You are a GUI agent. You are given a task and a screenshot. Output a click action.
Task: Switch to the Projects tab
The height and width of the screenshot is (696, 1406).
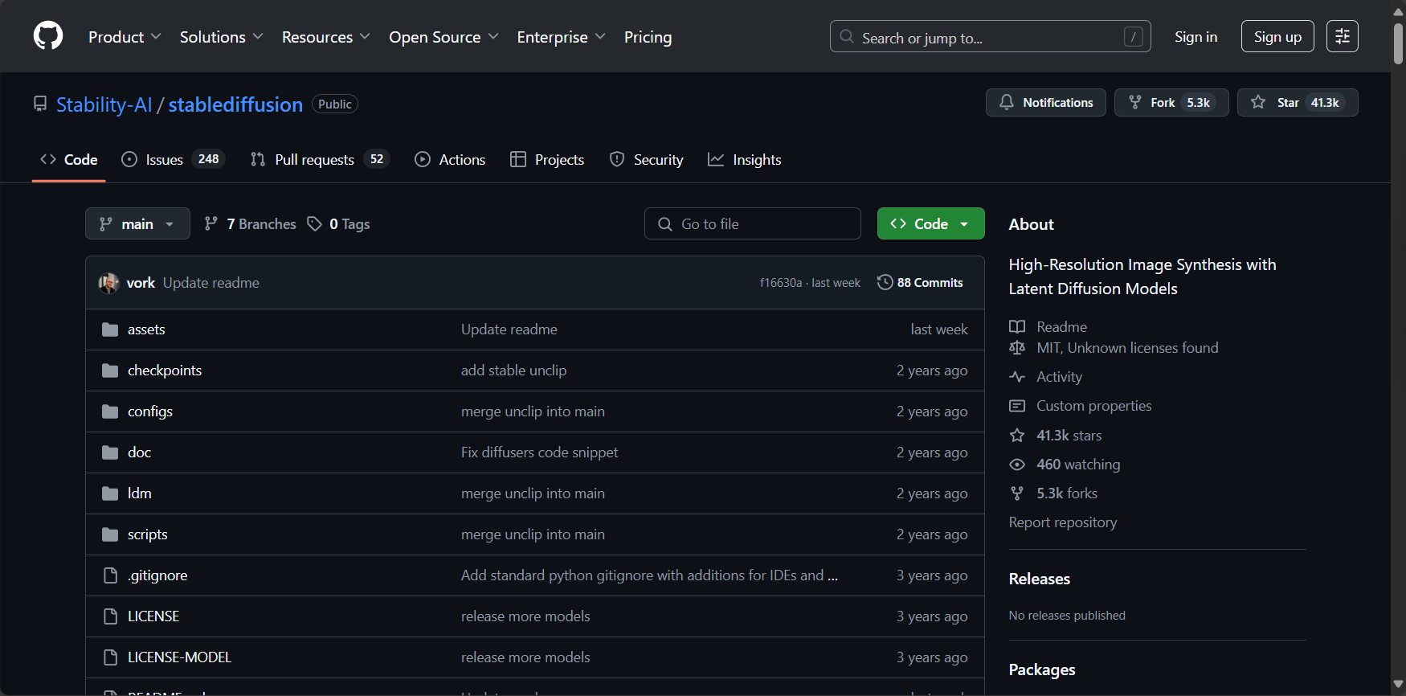click(x=547, y=160)
